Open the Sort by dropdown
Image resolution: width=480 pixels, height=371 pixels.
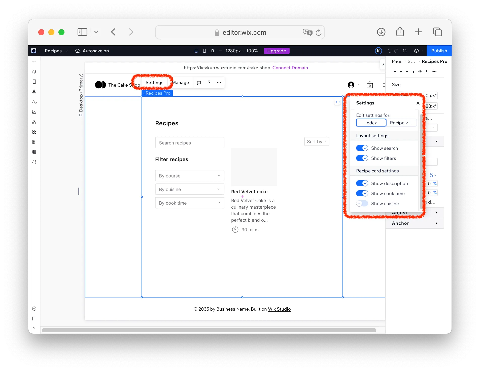[x=317, y=142]
